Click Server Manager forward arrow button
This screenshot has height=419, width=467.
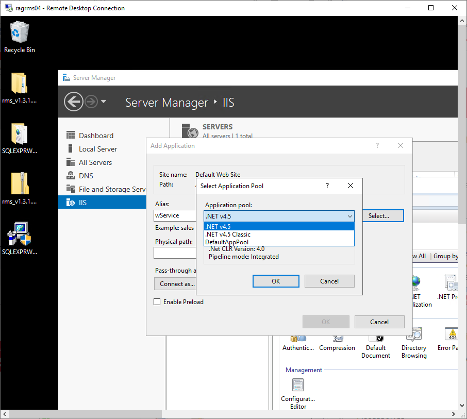pyautogui.click(x=91, y=102)
